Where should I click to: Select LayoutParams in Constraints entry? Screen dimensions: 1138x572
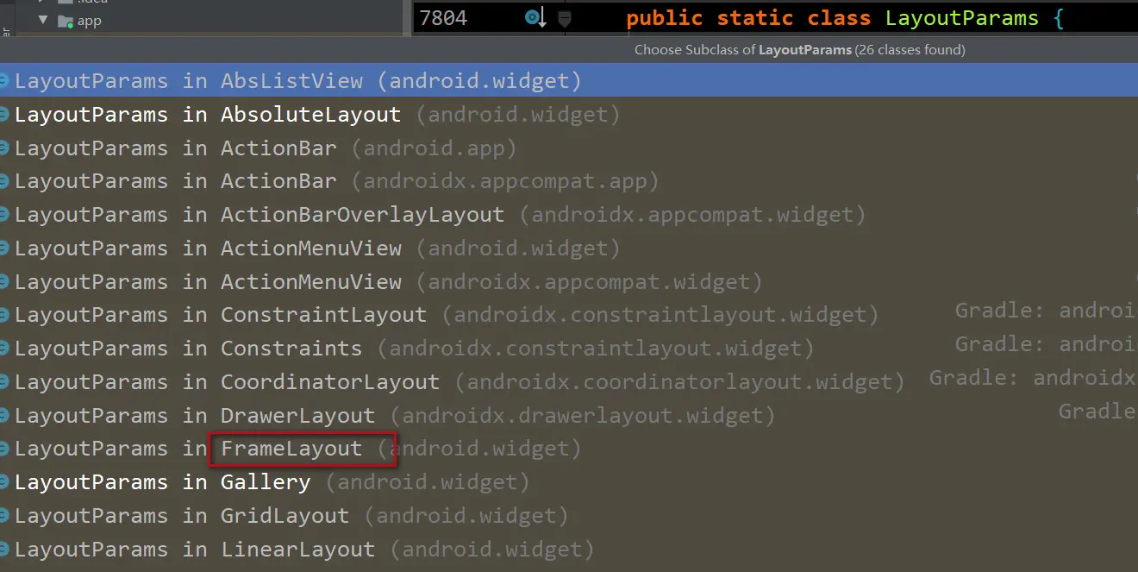[291, 349]
